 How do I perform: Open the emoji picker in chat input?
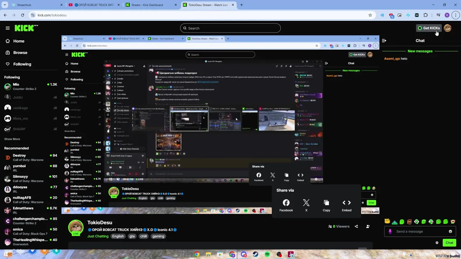pos(450,231)
